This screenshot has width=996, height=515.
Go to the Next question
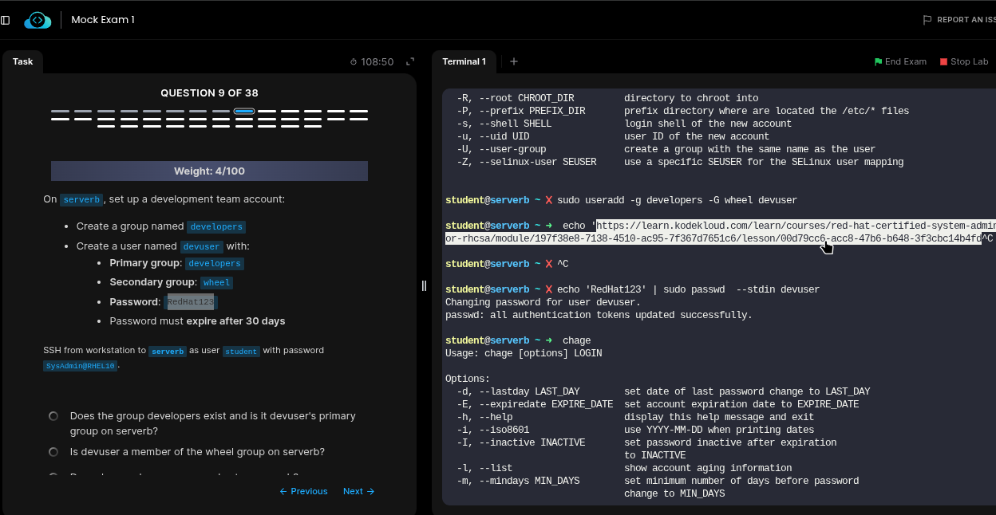pyautogui.click(x=359, y=491)
